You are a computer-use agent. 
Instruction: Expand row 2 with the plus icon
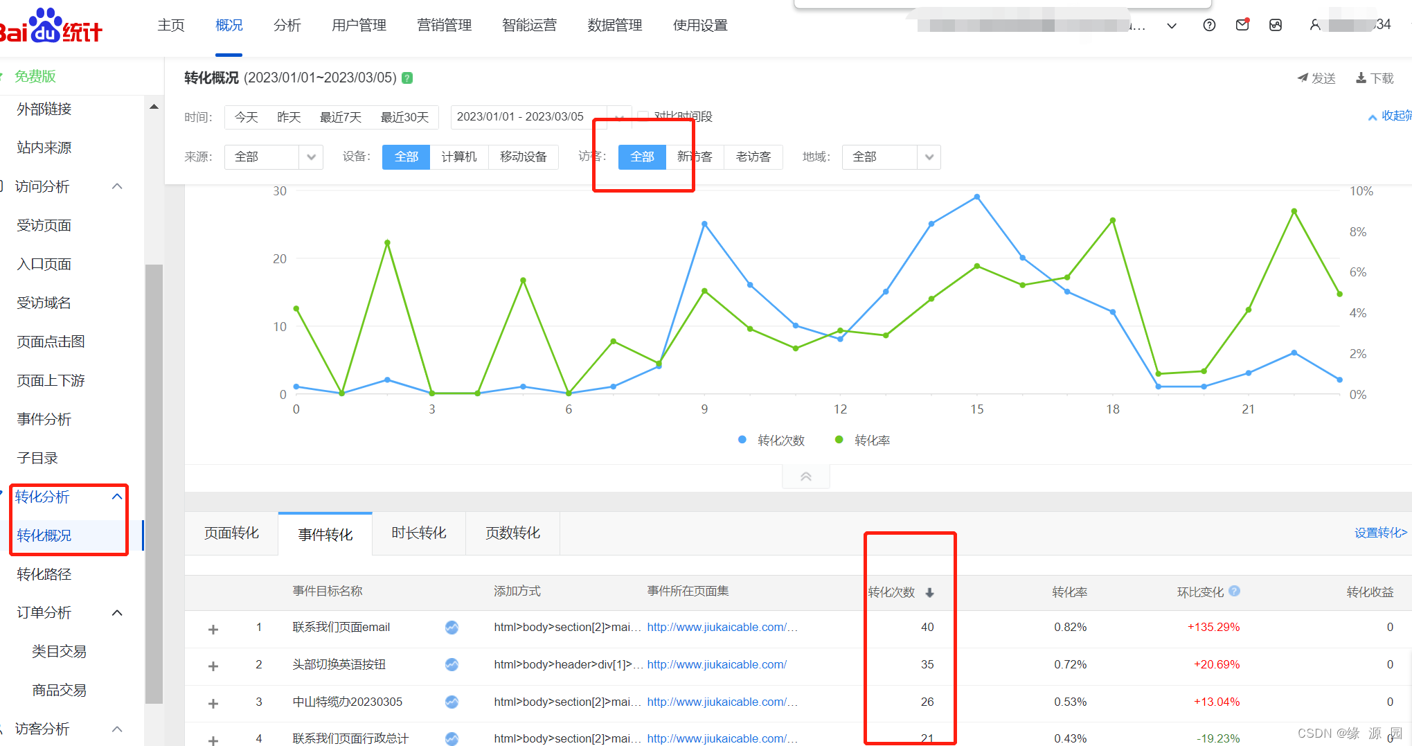click(x=213, y=666)
